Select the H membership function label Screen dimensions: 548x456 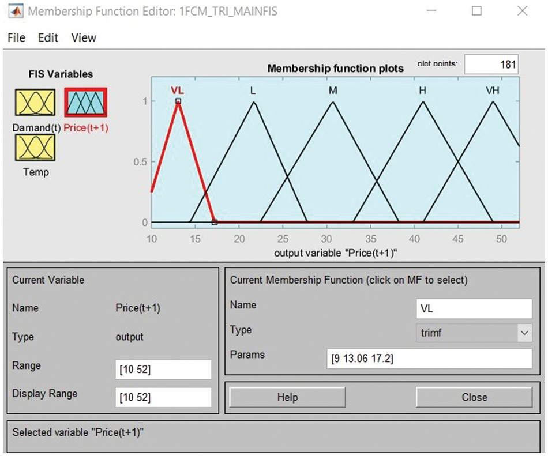tap(422, 91)
